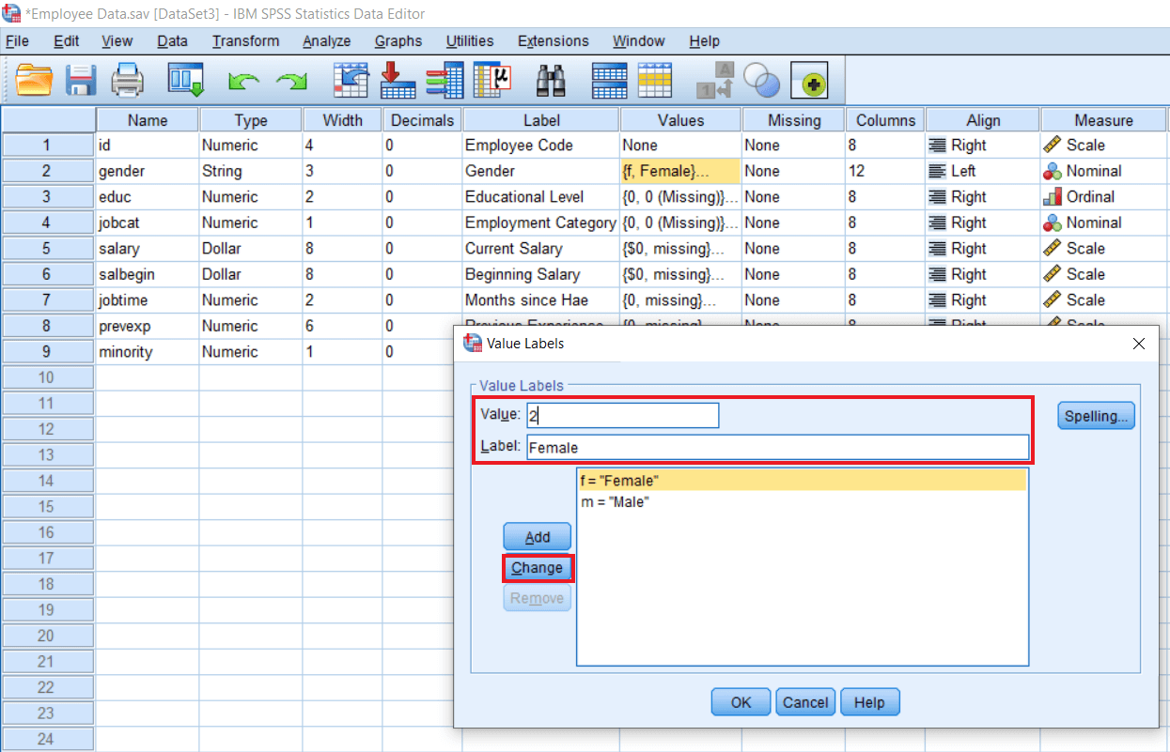The width and height of the screenshot is (1170, 752).
Task: Open Recall recently used dialogs icon
Action: 186,81
